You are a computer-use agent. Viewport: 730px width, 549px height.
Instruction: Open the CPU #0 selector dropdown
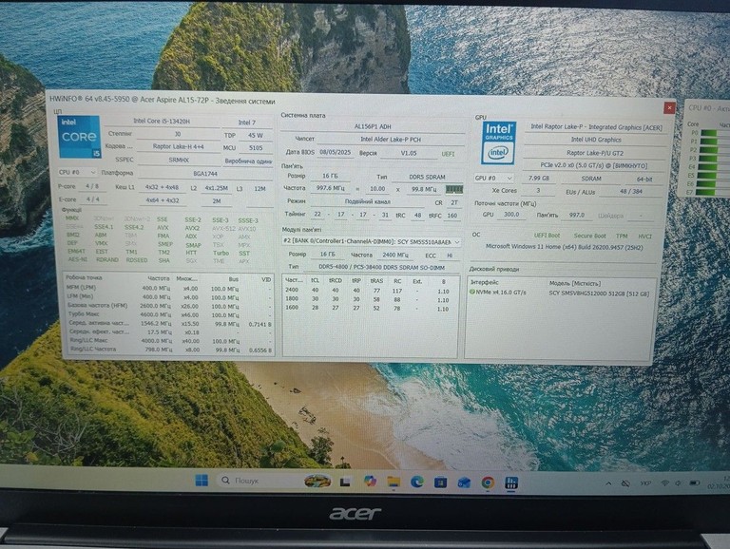(x=77, y=172)
